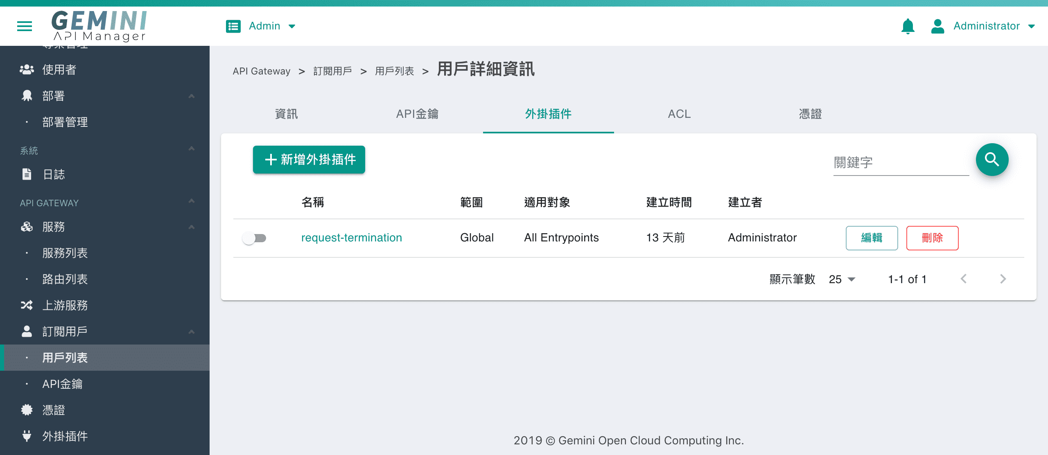The width and height of the screenshot is (1048, 455).
Task: Go to next page arrow
Action: 1003,279
